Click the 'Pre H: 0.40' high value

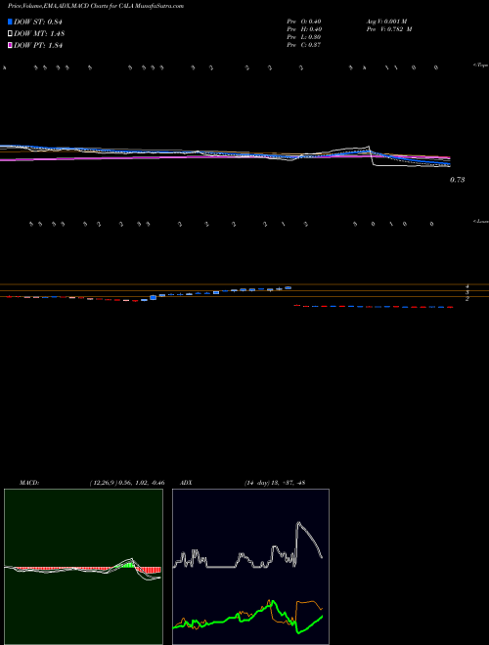[x=304, y=29]
